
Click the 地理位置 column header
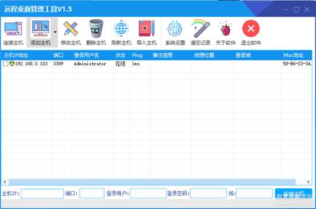click(x=204, y=55)
